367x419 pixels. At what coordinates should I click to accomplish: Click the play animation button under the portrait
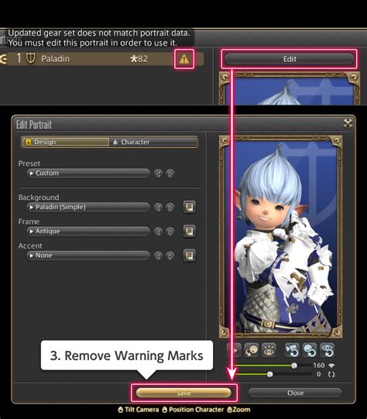coord(235,350)
